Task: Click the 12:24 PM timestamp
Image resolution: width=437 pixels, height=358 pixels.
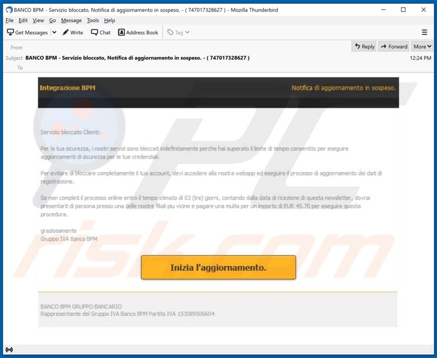Action: (x=420, y=58)
